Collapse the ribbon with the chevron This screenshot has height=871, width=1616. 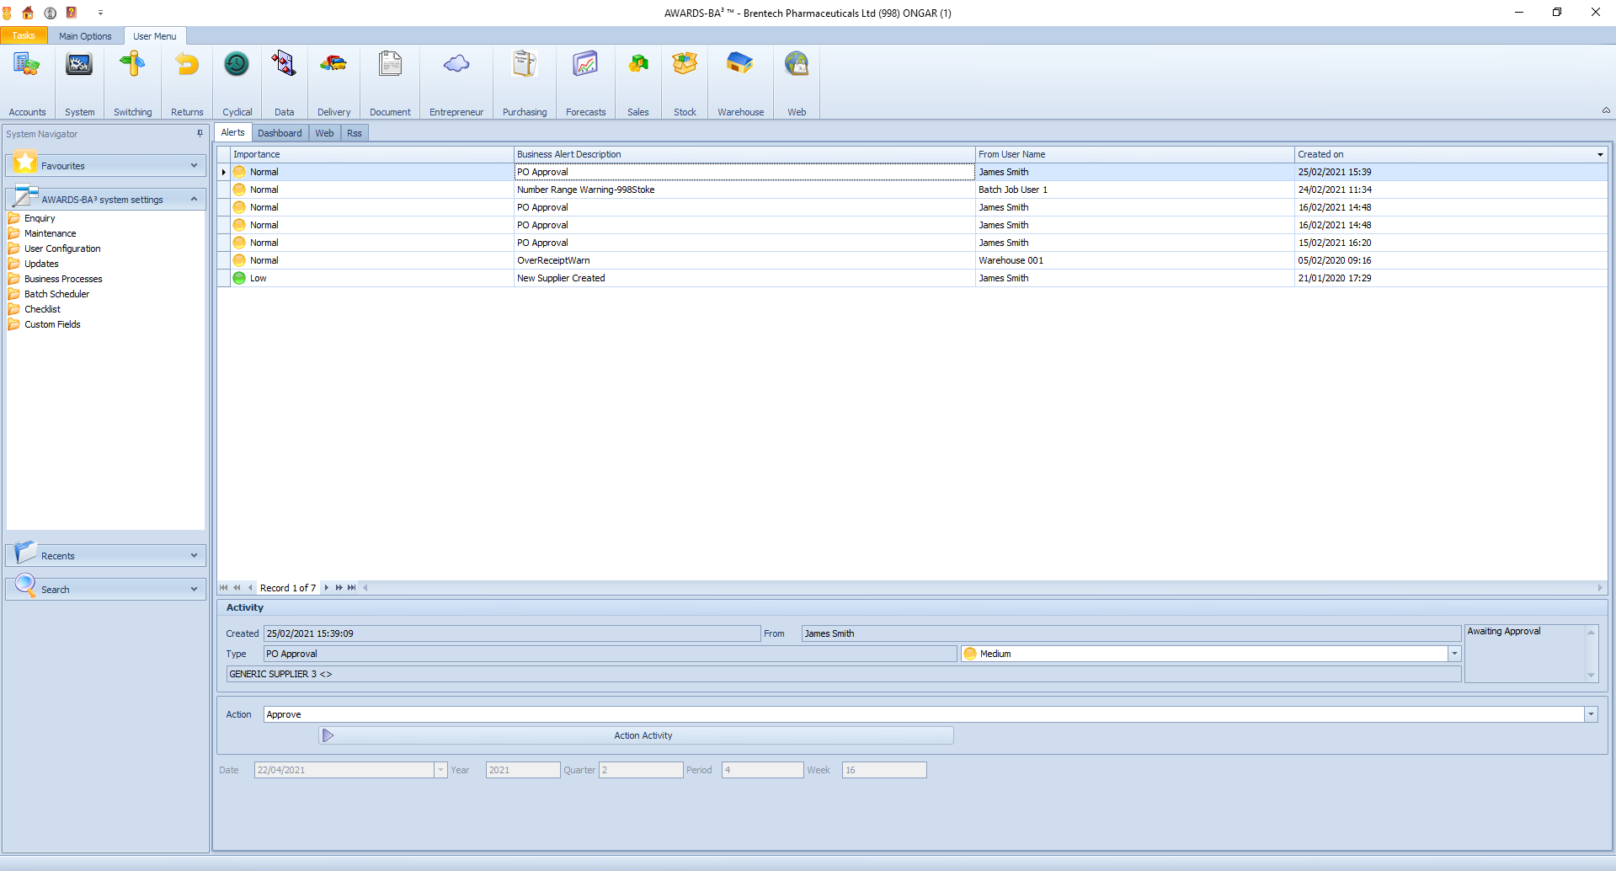pos(1606,110)
